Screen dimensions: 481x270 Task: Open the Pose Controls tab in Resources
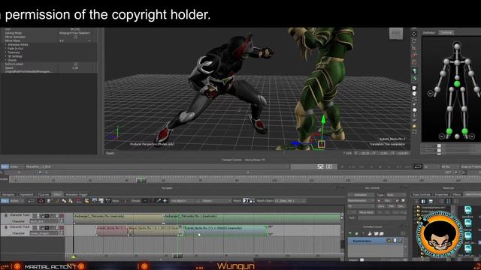(421, 194)
